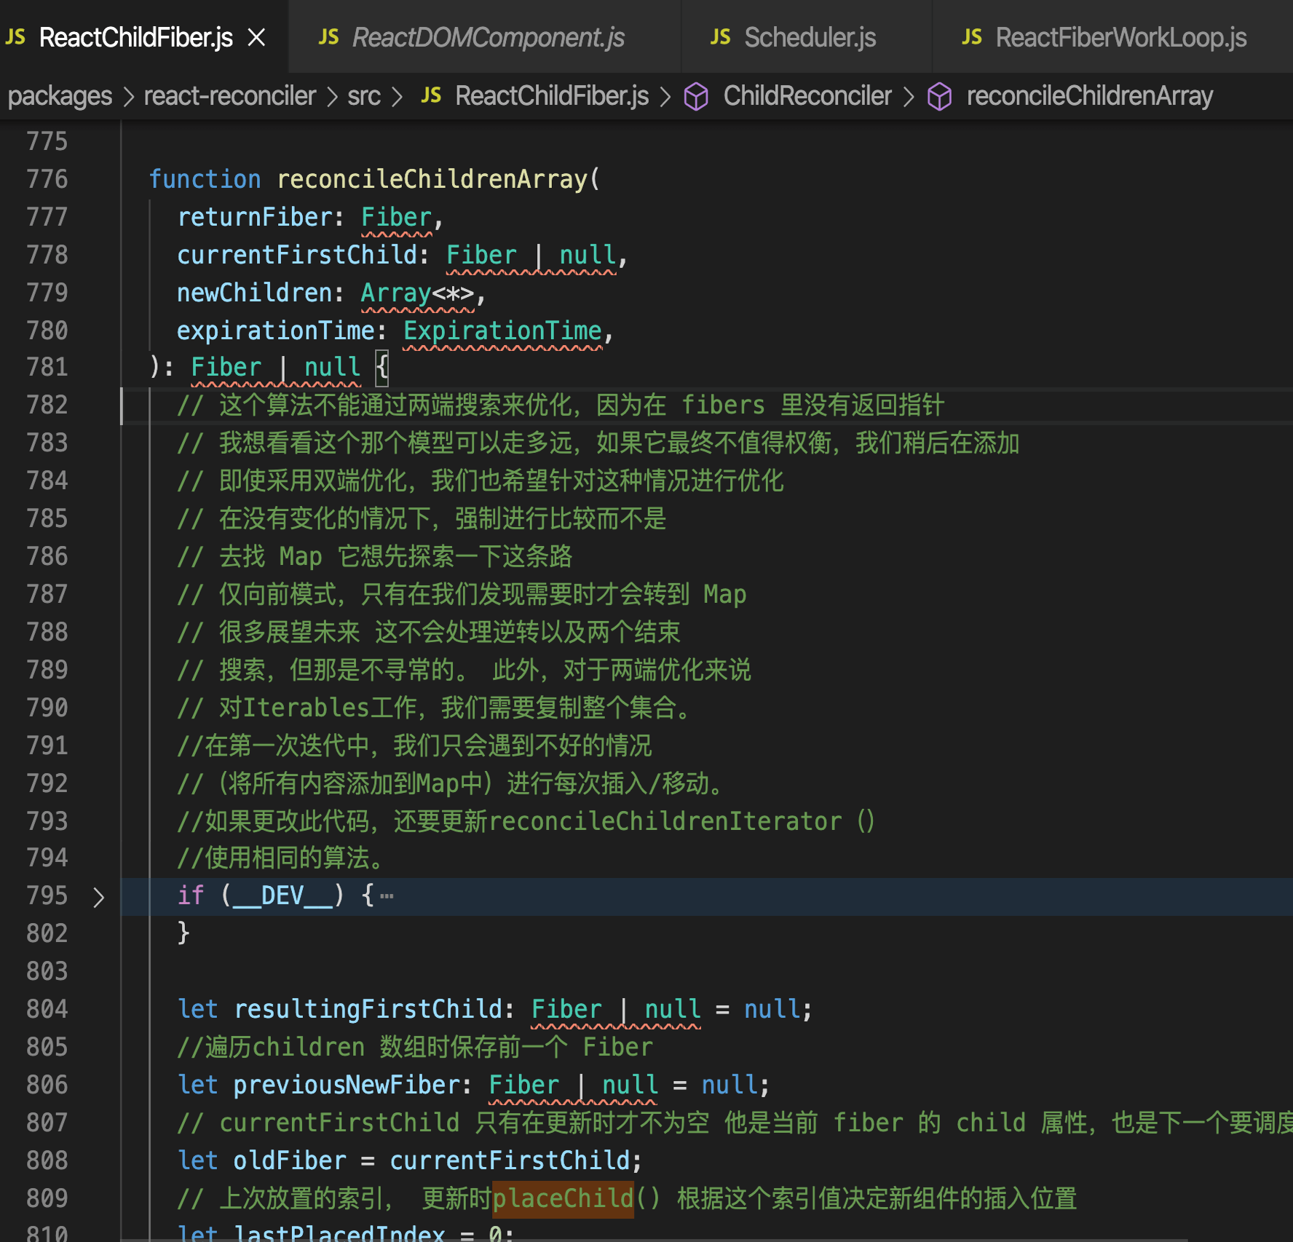Click the Array type on line 779
The image size is (1293, 1242).
pyautogui.click(x=396, y=293)
